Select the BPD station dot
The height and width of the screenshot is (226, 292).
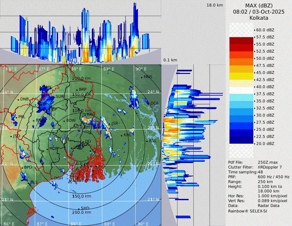22,168
